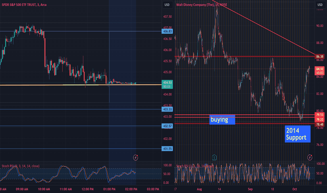Click the Aug label on Disney time axis

(x=199, y=189)
